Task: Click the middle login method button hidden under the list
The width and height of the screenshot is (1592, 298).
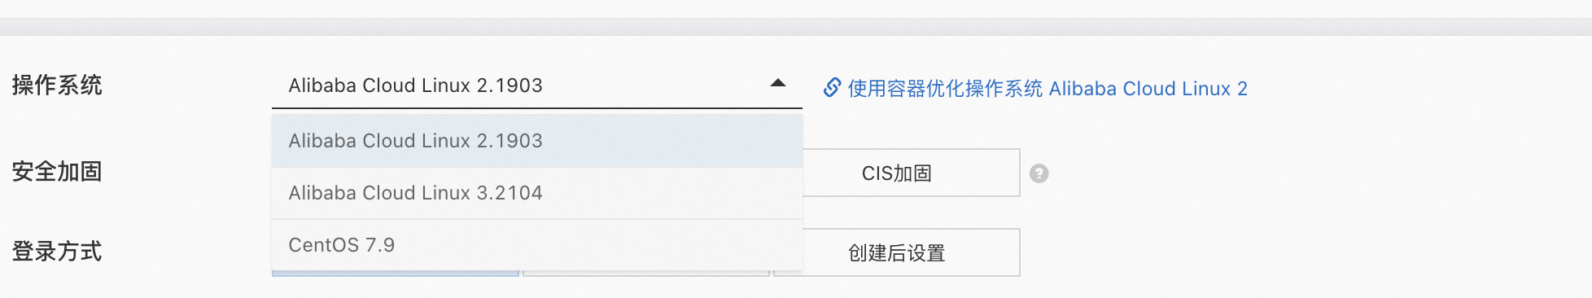Action: click(x=646, y=274)
